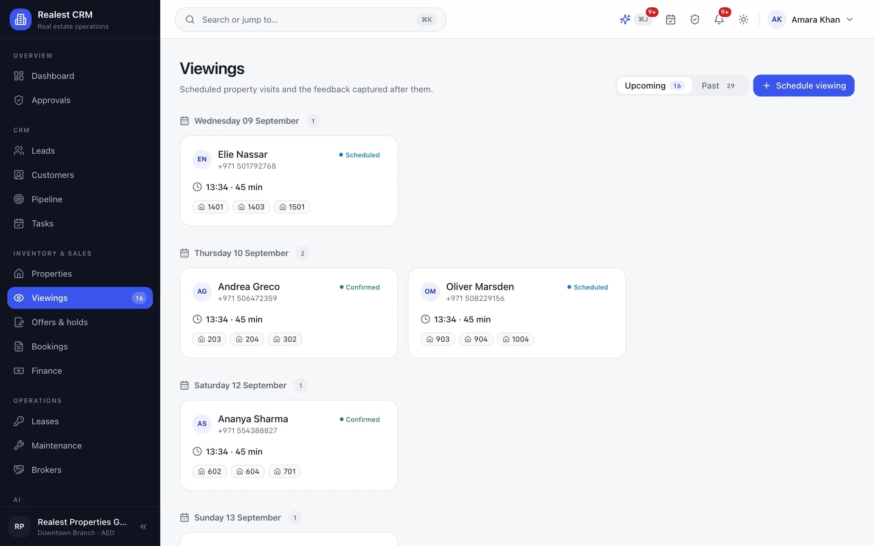Click Saturday 12 September calendar icon
This screenshot has height=546, width=874.
(x=185, y=385)
